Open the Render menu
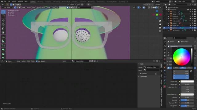The width and height of the screenshot is (197, 110). click(14, 2)
